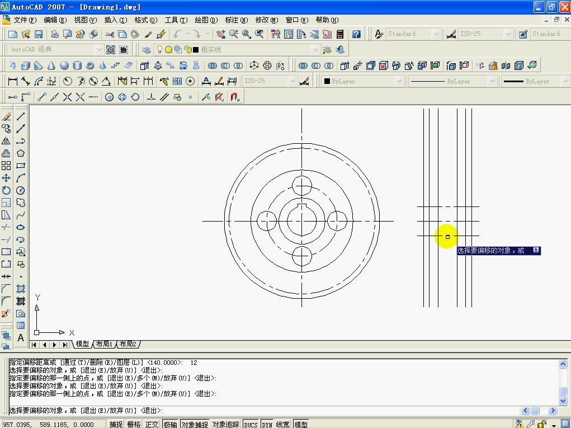This screenshot has height=428, width=571.
Task: Click the Plot/Print icon
Action: tap(55, 34)
